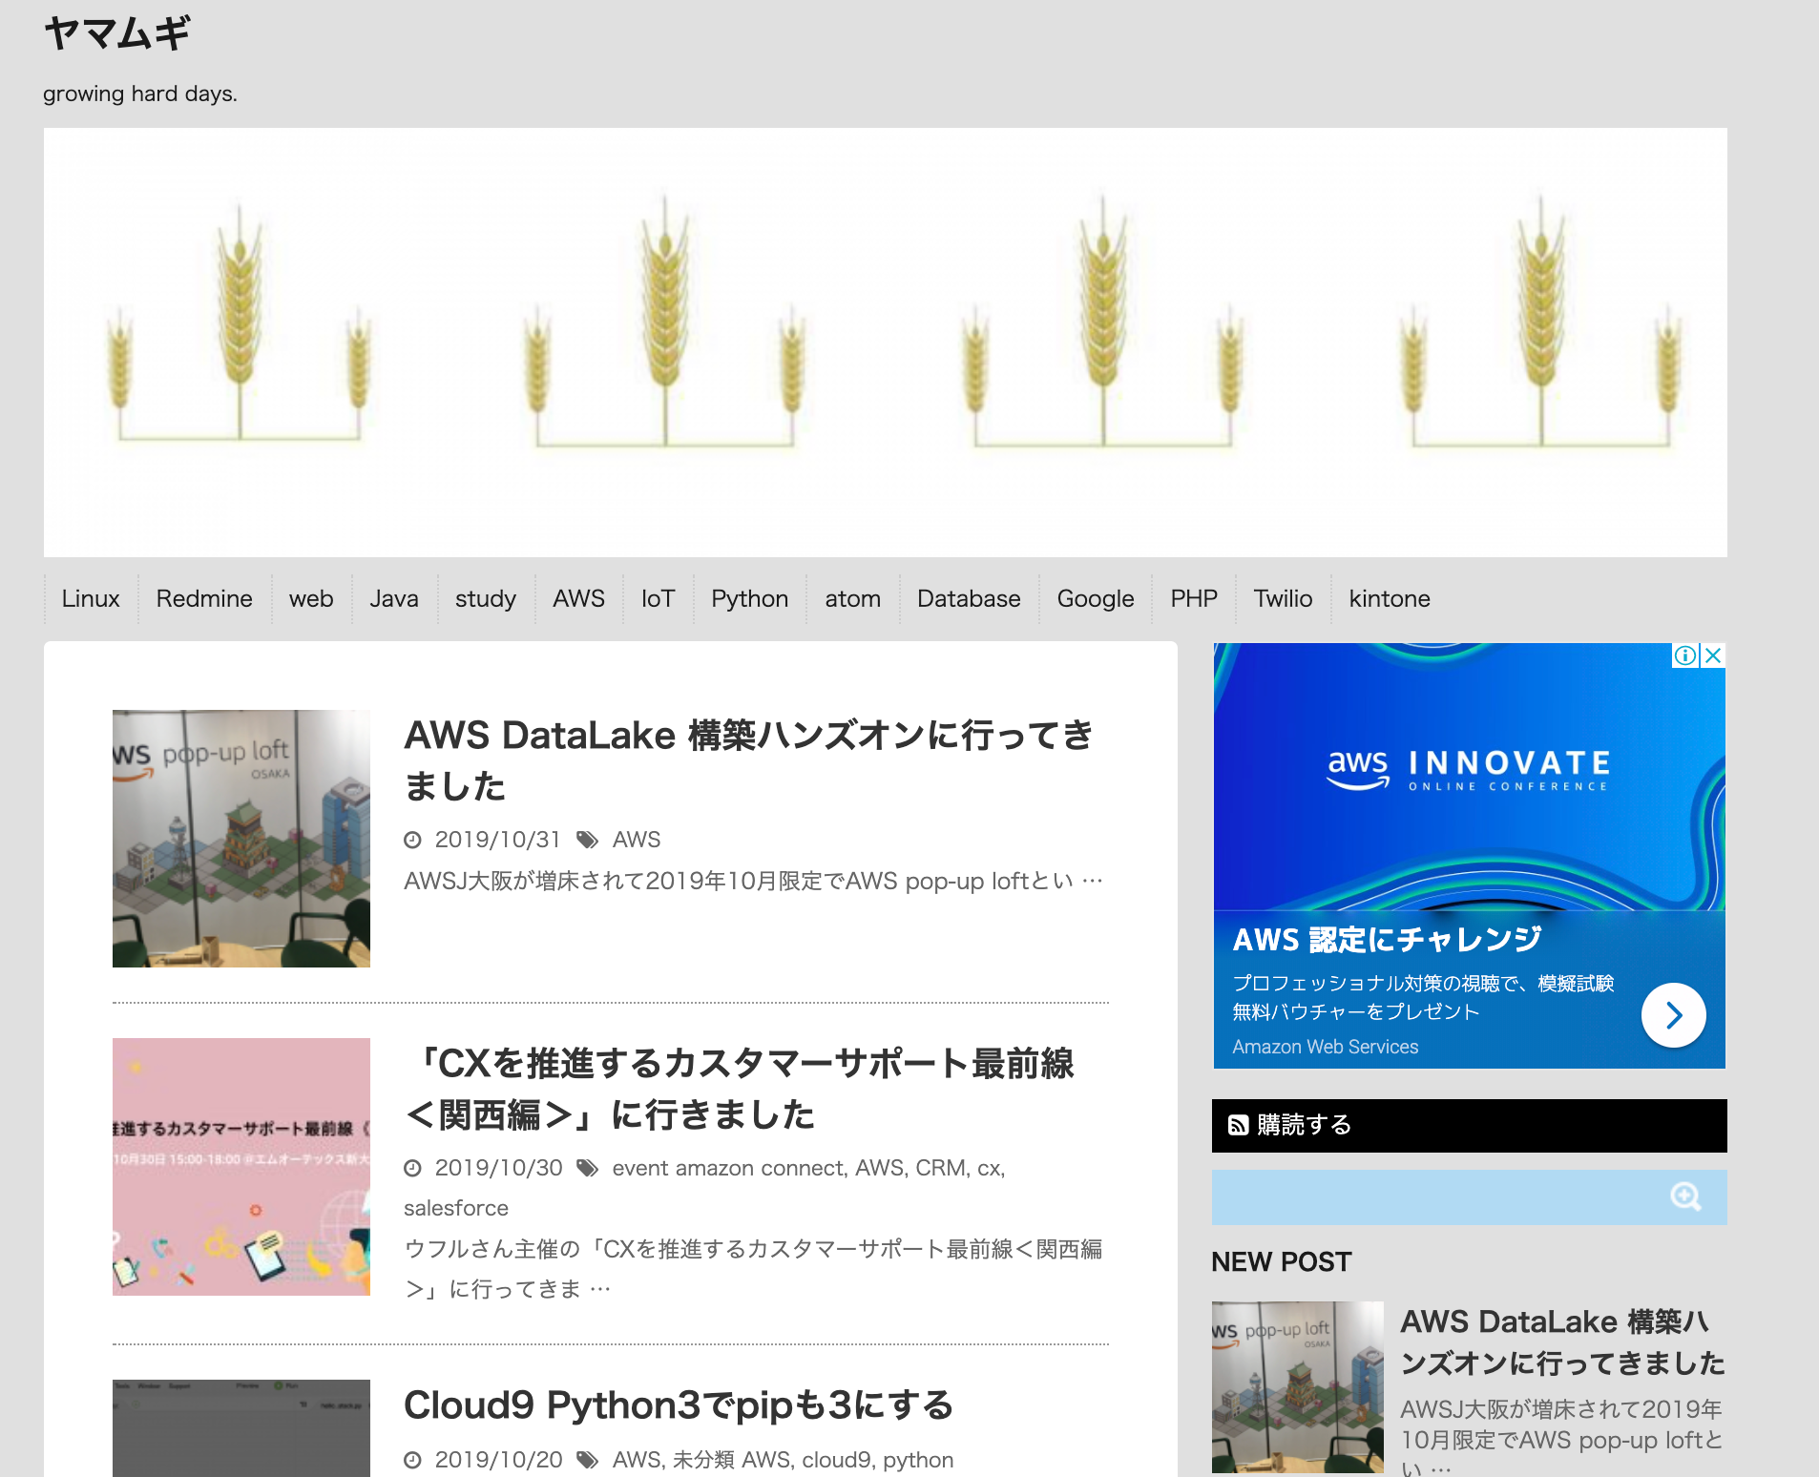Click the AWS 認定にチャレンジ ad headline

1387,940
